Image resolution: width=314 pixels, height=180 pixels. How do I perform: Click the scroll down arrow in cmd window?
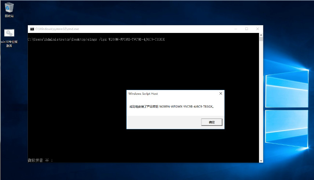pyautogui.click(x=261, y=160)
